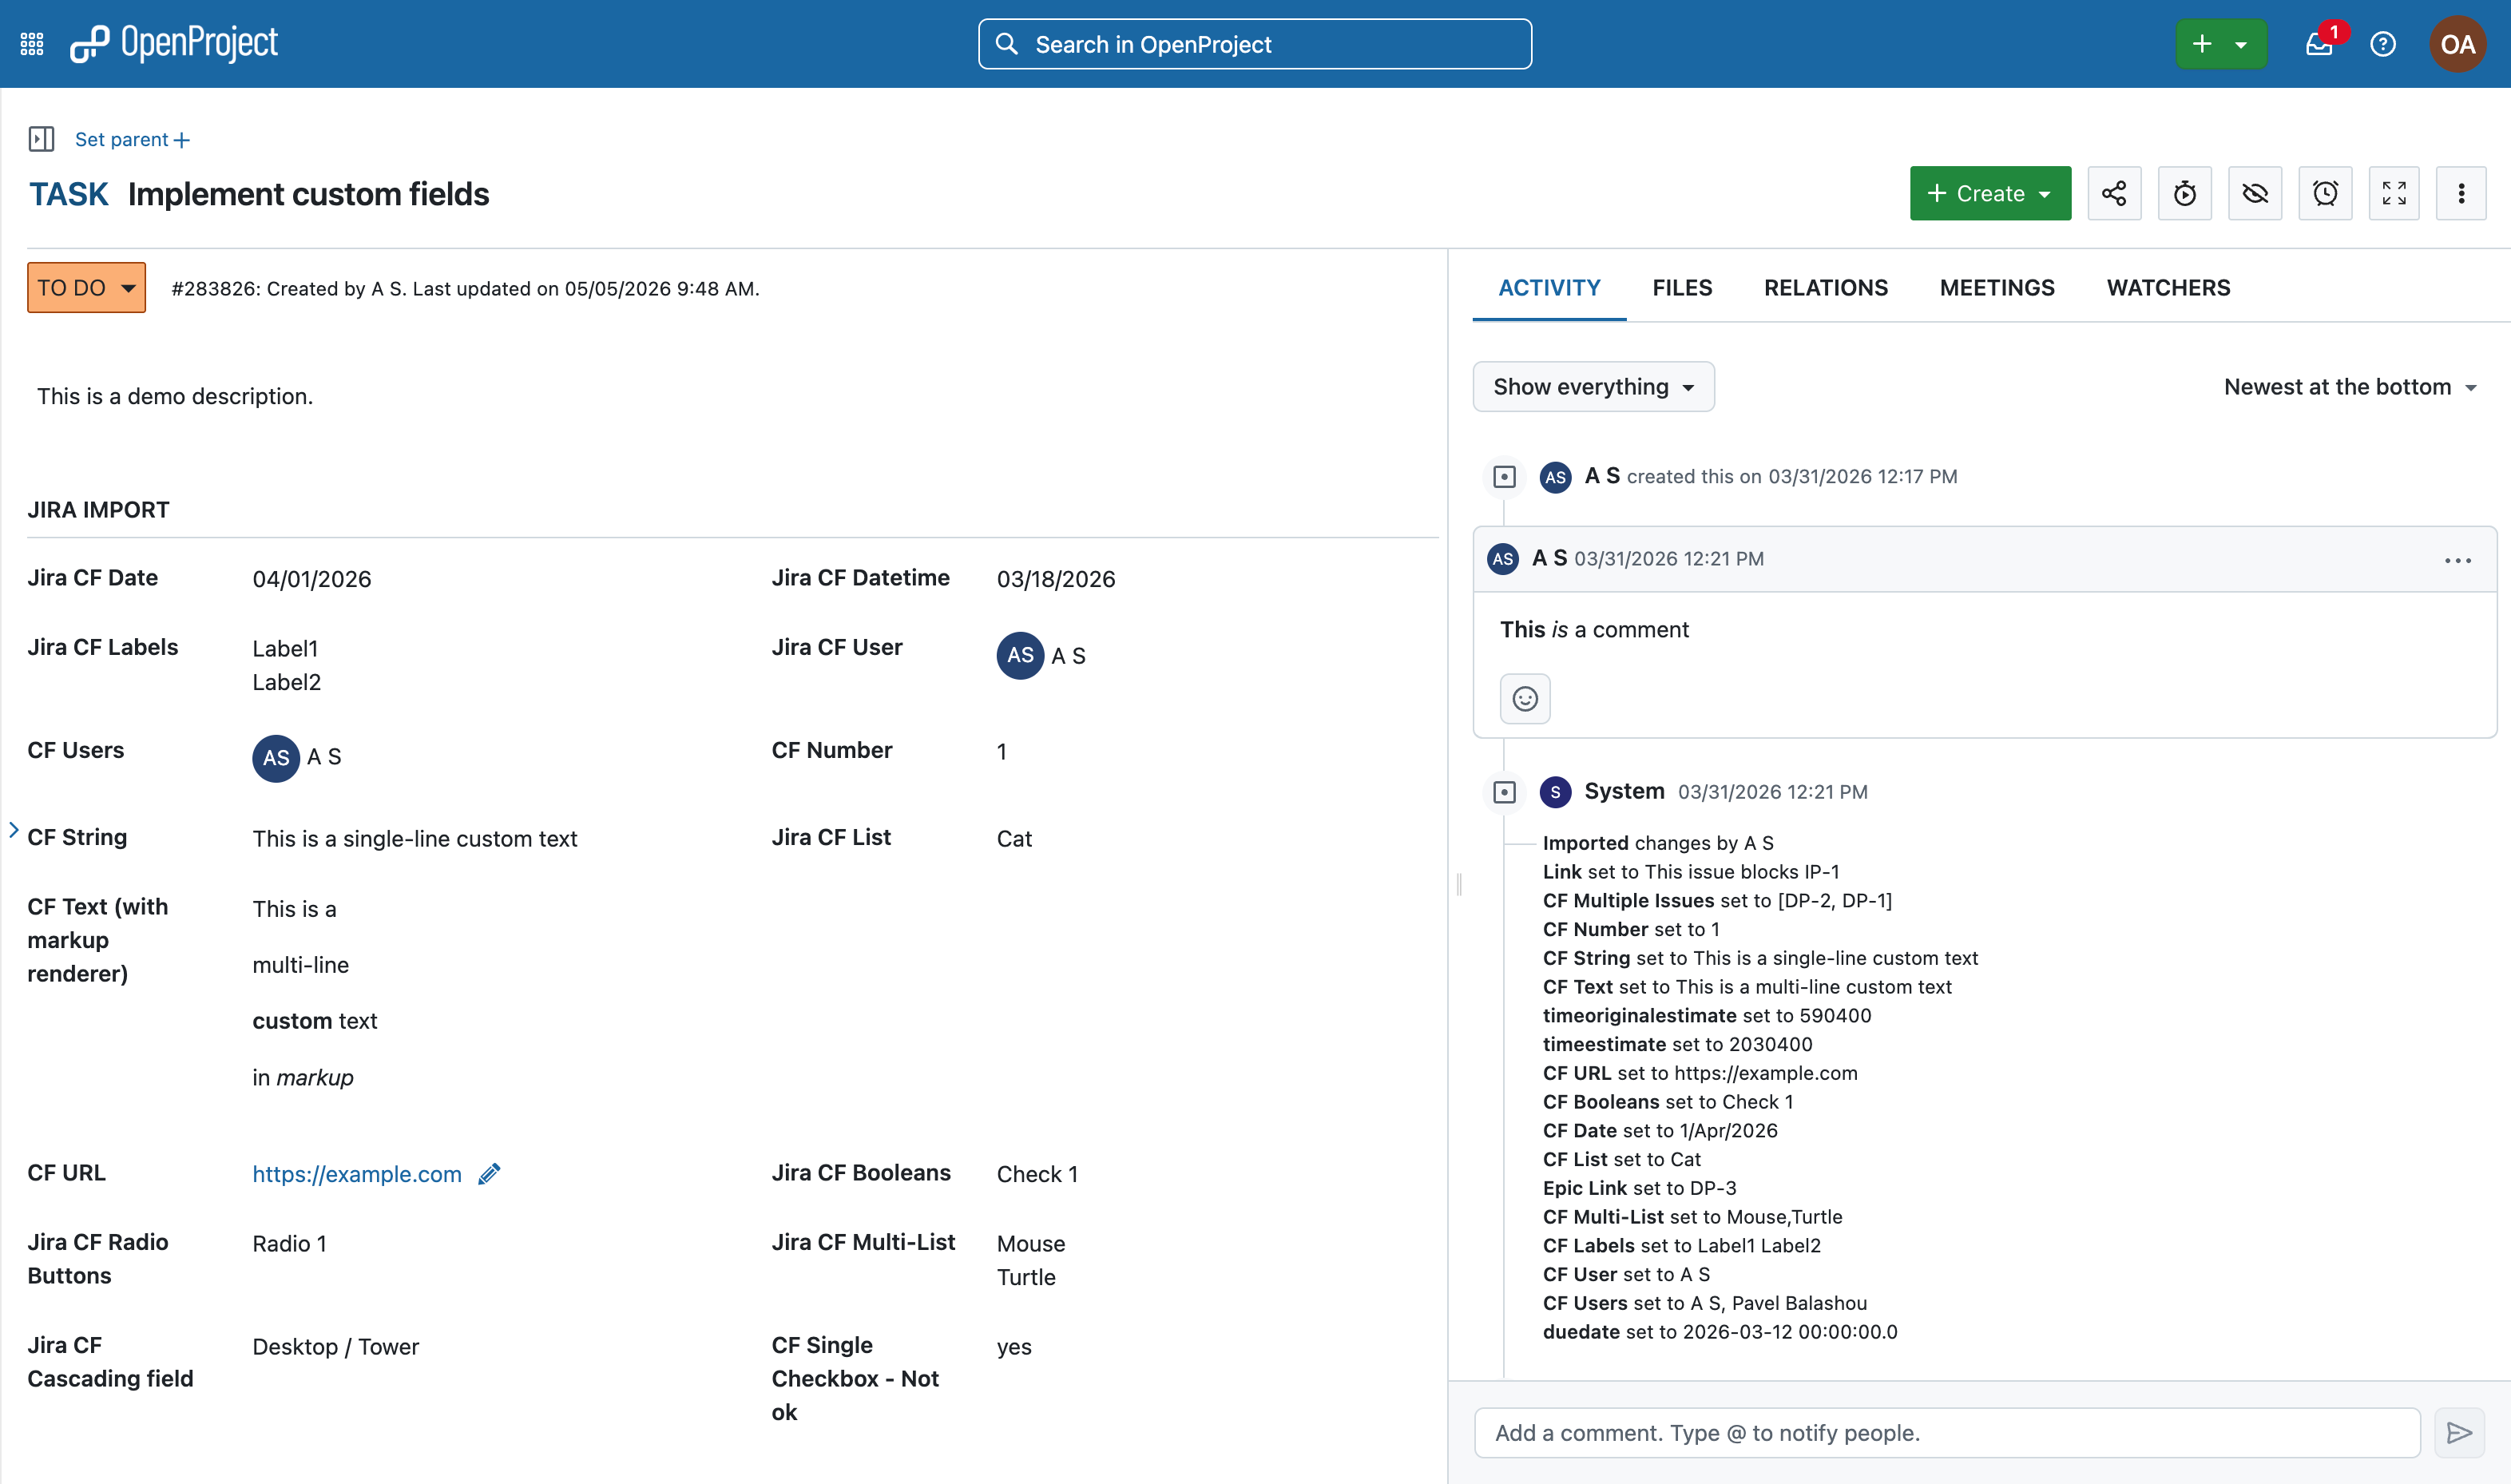
Task: Switch to fullscreen view icon
Action: (x=2394, y=193)
